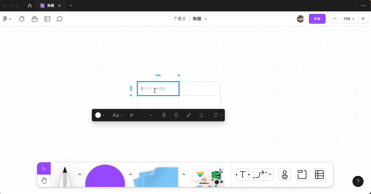This screenshot has width=371, height=194.
Task: Go to the home tab
Action: [x=30, y=6]
